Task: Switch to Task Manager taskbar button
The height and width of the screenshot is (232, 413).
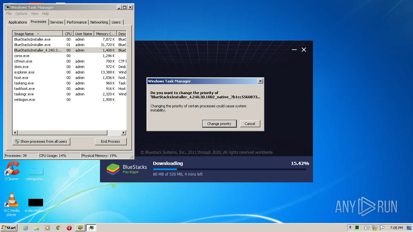Action: point(91,228)
